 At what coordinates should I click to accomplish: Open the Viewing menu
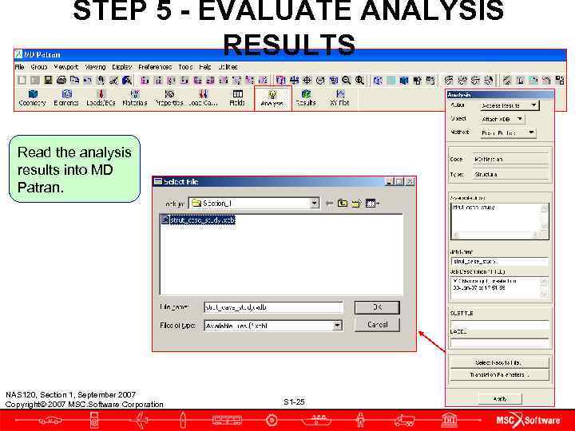(95, 67)
